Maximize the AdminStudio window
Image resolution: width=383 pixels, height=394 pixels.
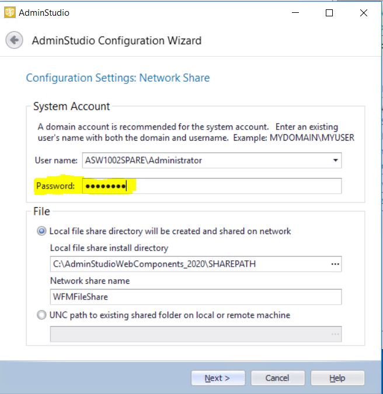[x=329, y=13]
